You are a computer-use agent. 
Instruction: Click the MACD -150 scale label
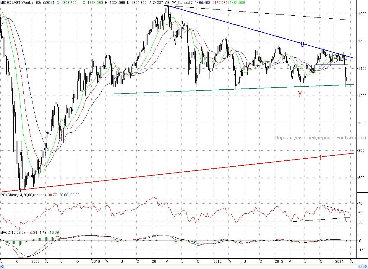361,250
